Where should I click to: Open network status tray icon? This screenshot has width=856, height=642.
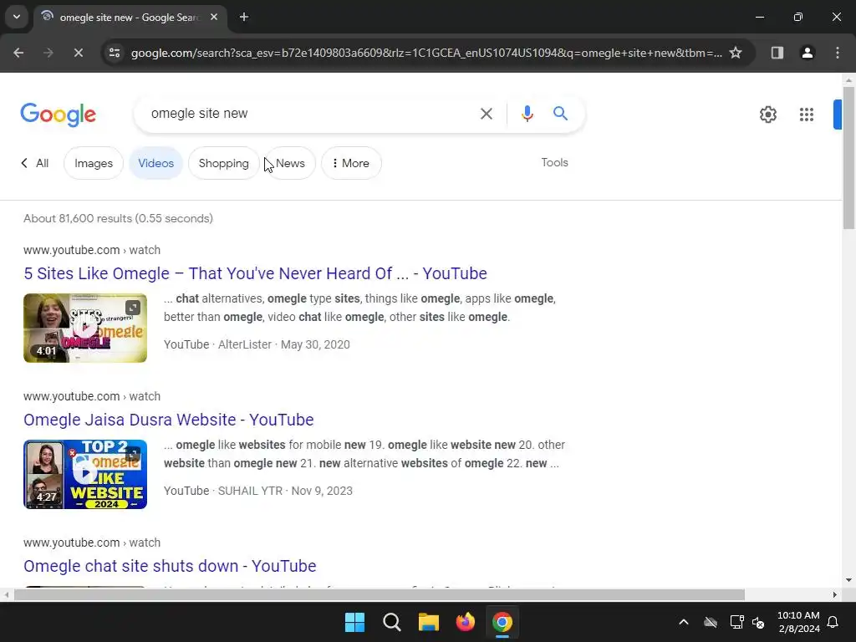coord(736,622)
